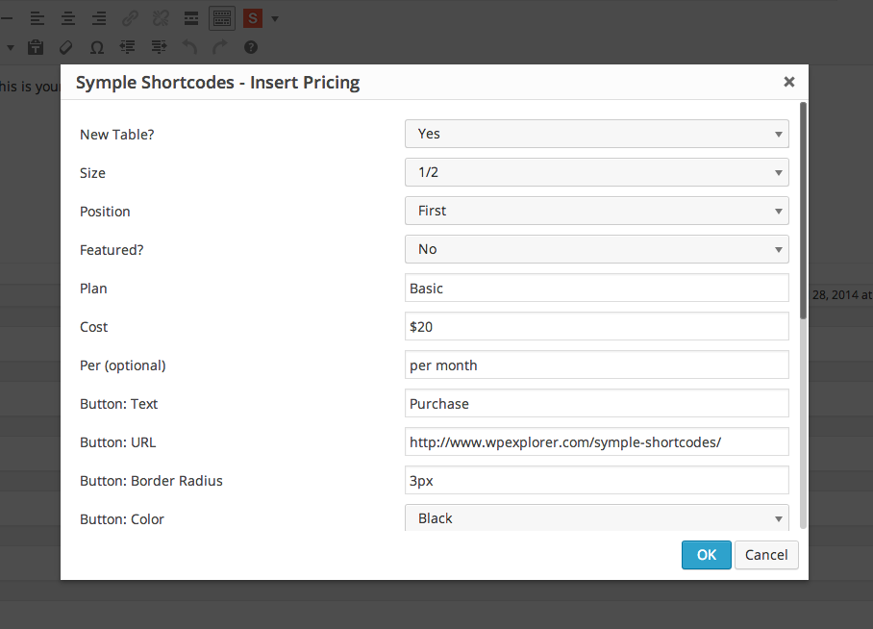Confirm the dialog with the OK button
Image resolution: width=873 pixels, height=629 pixels.
point(707,555)
